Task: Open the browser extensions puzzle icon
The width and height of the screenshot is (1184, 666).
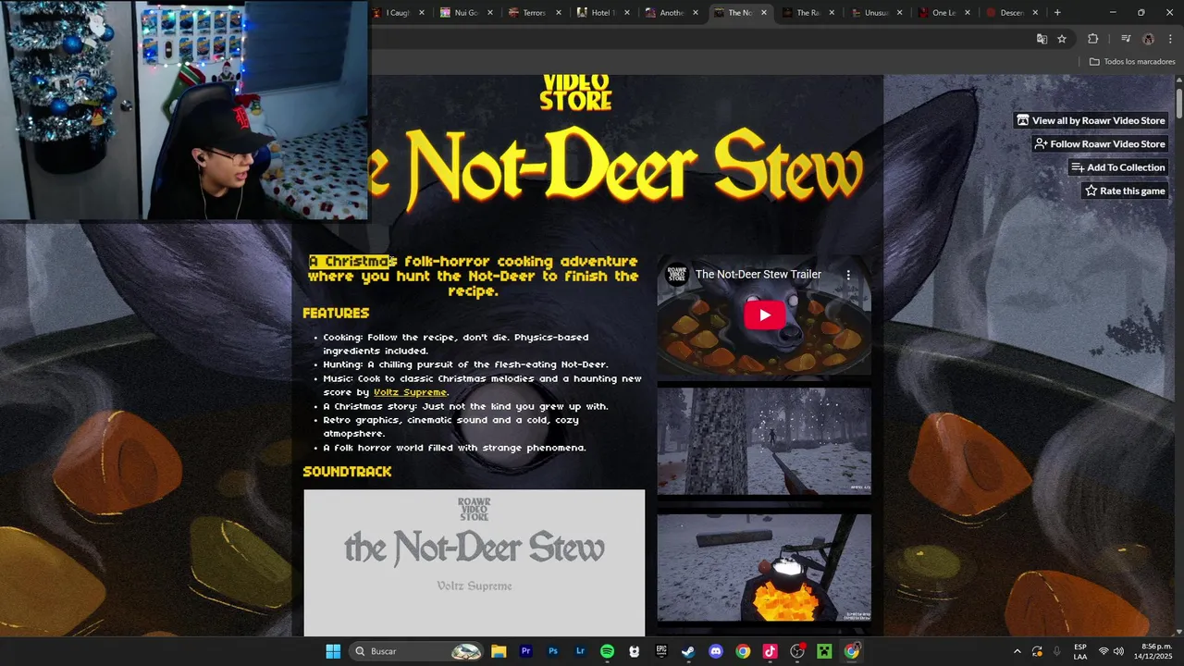Action: pos(1093,39)
